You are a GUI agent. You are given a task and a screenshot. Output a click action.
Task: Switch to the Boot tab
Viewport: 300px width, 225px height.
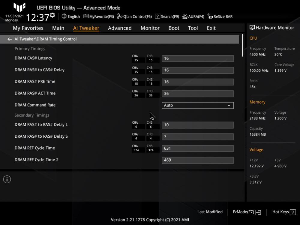174,28
